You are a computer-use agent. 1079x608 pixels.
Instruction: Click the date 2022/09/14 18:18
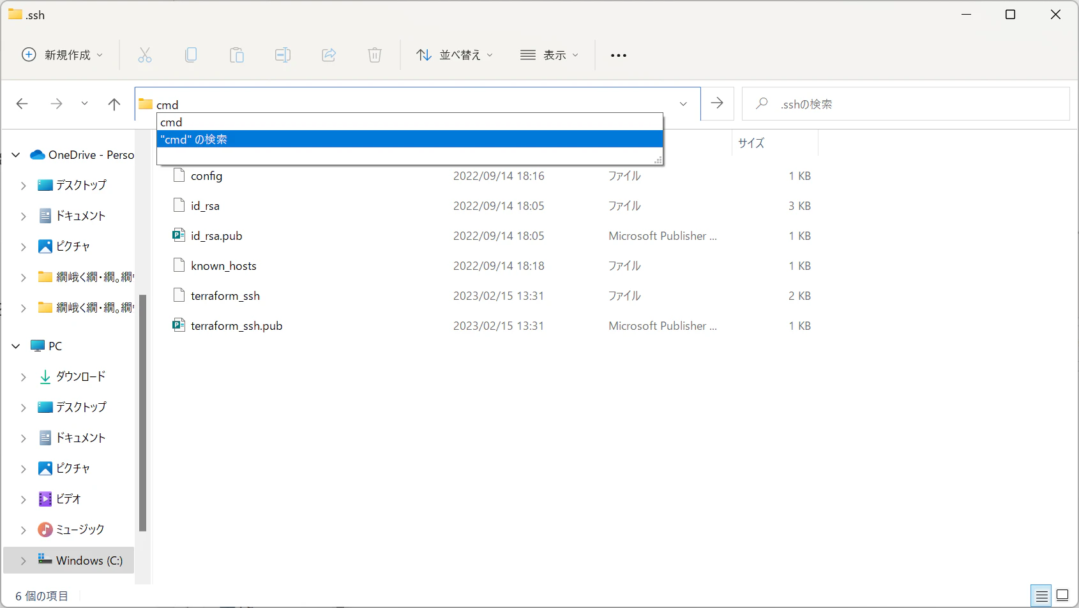click(x=499, y=266)
